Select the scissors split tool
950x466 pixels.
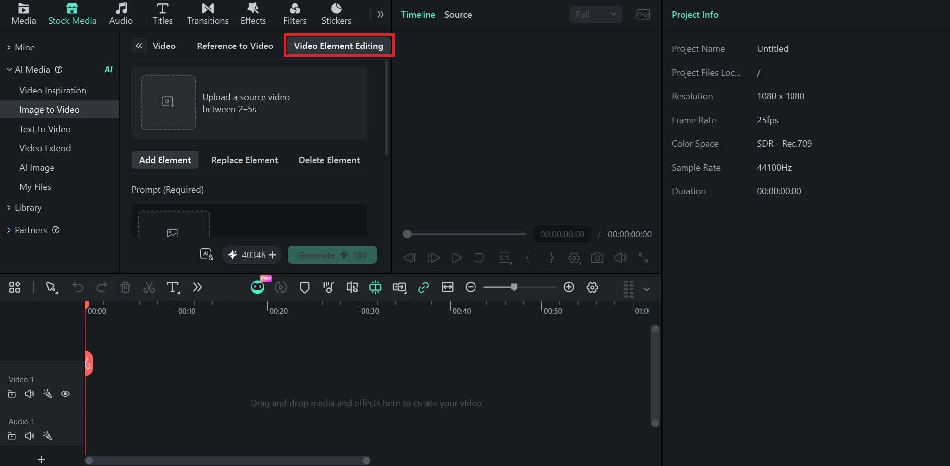149,287
